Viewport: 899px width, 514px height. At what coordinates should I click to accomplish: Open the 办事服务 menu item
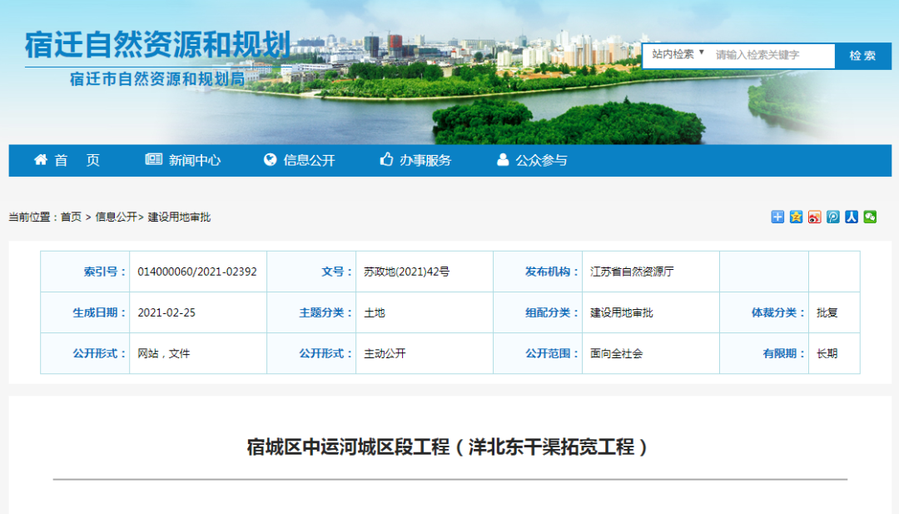(425, 160)
